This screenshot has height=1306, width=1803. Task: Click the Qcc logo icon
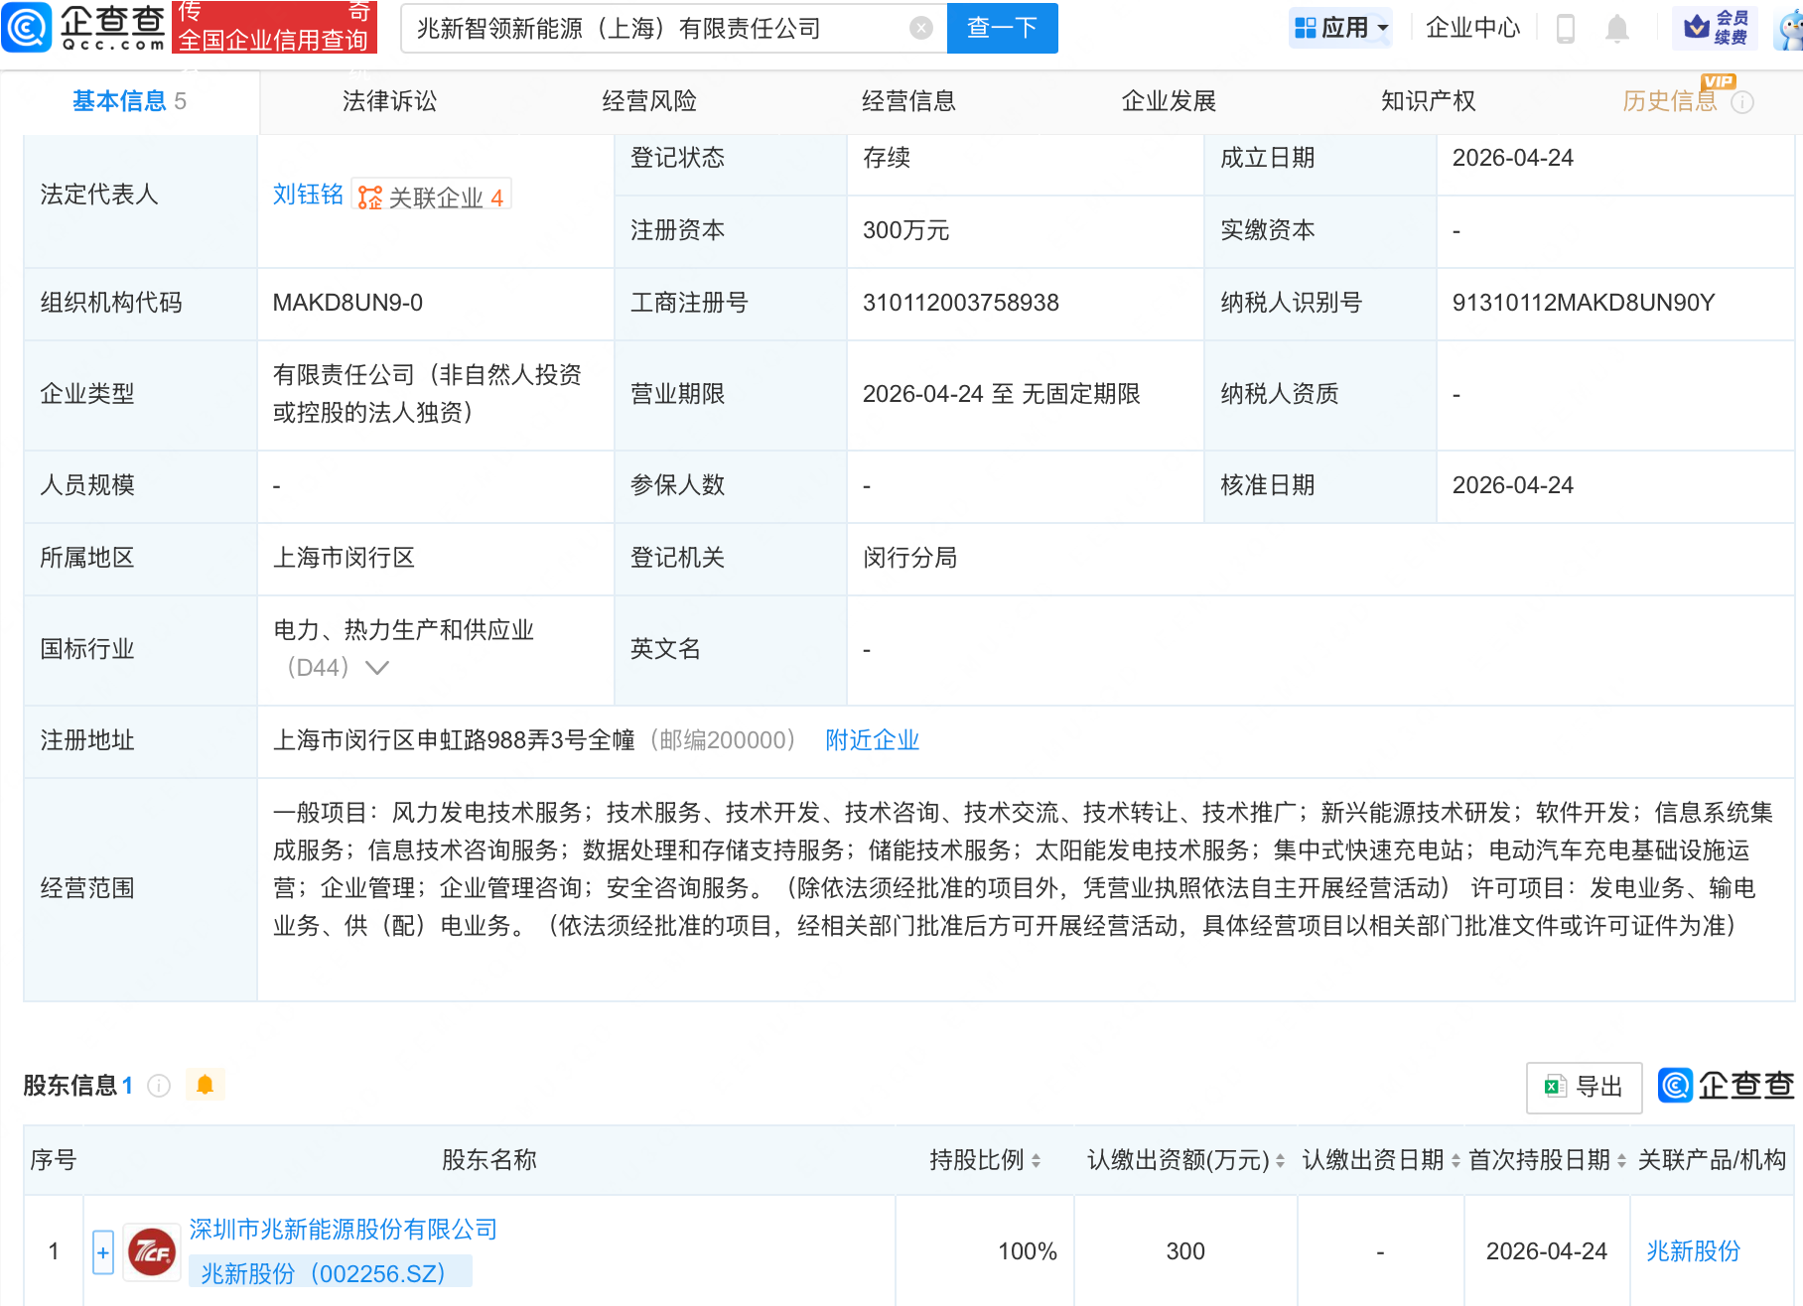27,27
